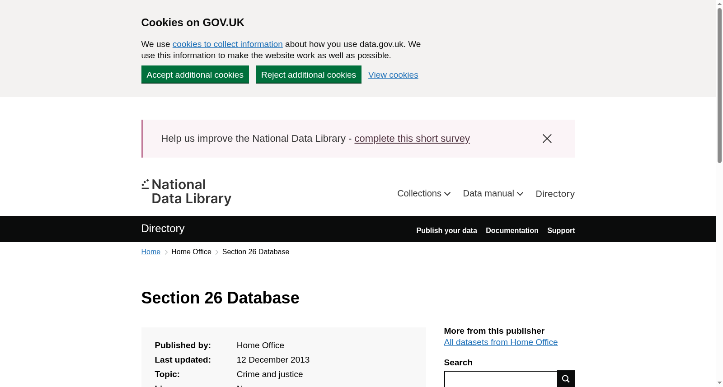The height and width of the screenshot is (387, 723).
Task: Follow the cookies to collect information link
Action: (227, 44)
